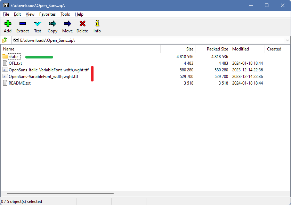The height and width of the screenshot is (205, 291).
Task: Sort by the Size column header
Action: tap(178, 49)
